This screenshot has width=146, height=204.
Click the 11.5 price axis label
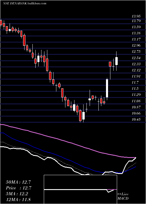pos(135,89)
